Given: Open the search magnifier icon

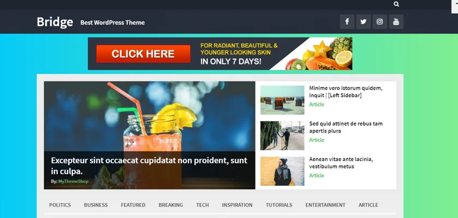Looking at the screenshot, I should pyautogui.click(x=396, y=4).
